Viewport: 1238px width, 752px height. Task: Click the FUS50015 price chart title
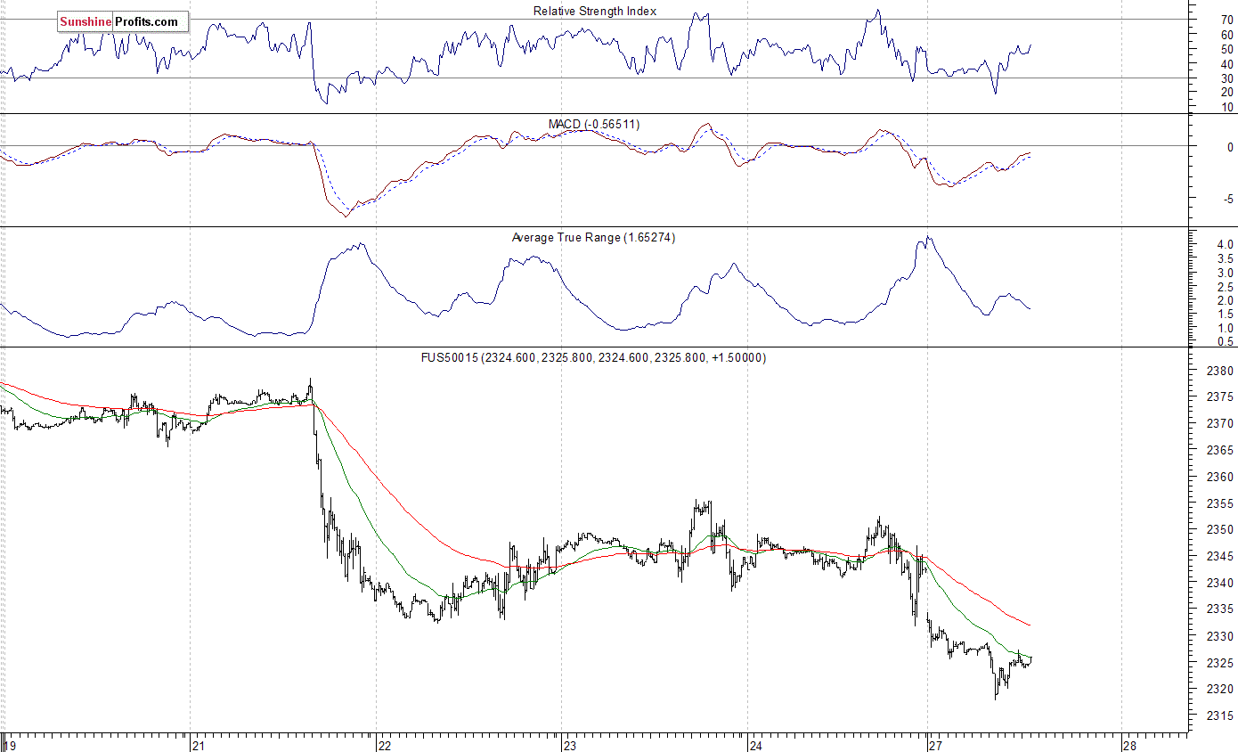593,357
